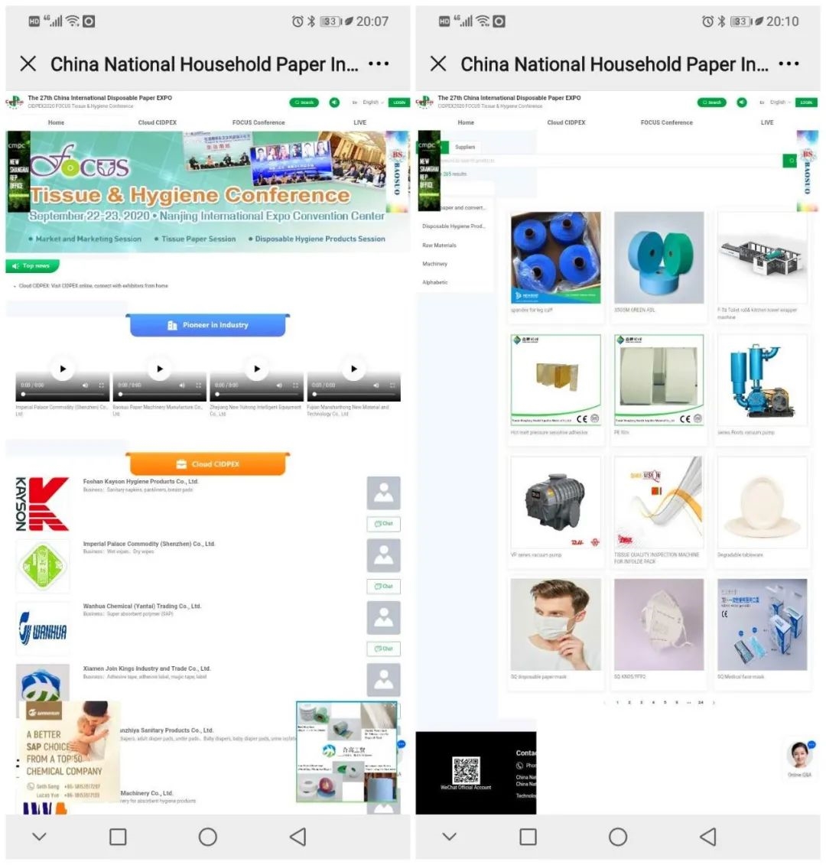Click the green Top news speaker tag

[x=32, y=266]
